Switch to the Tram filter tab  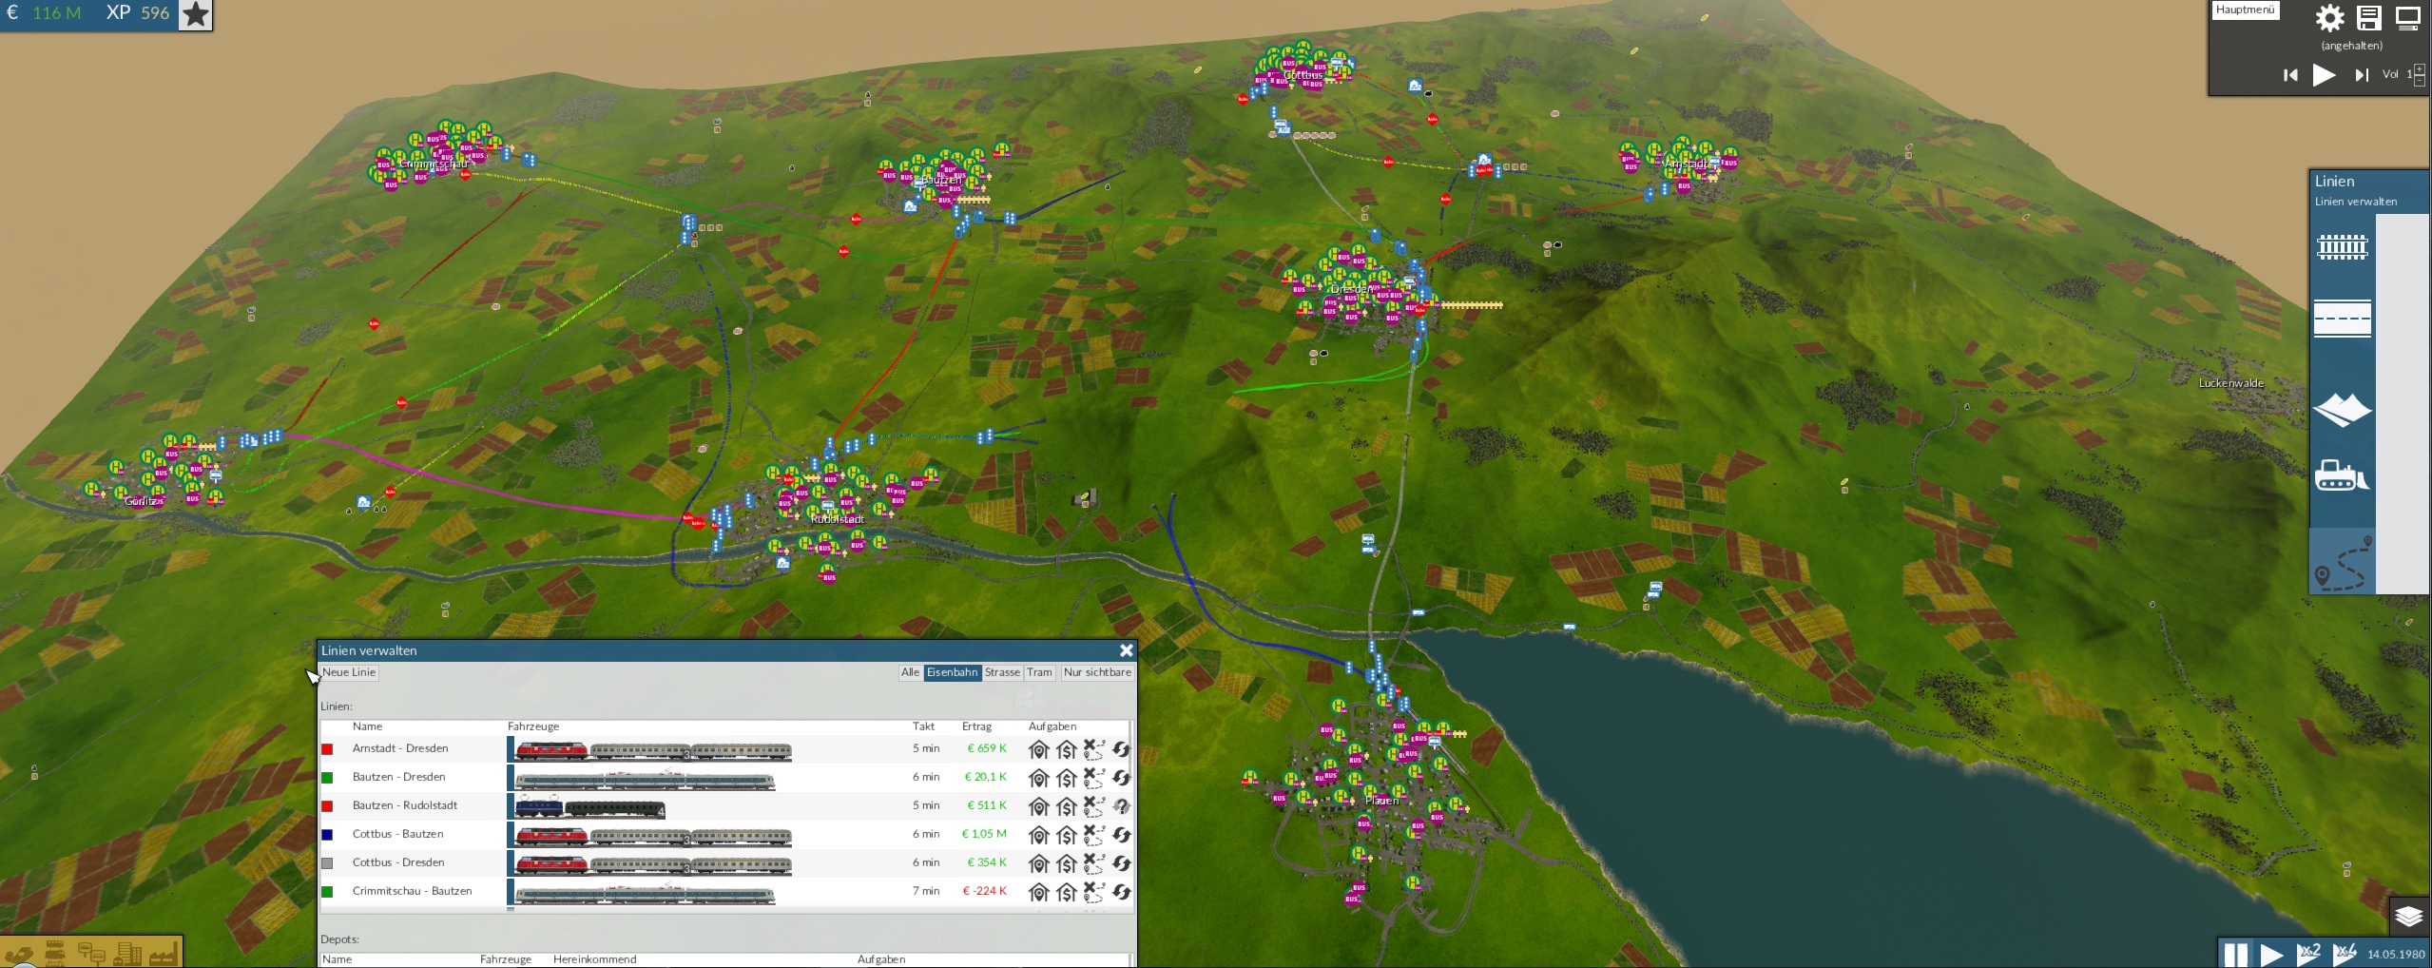point(1039,672)
